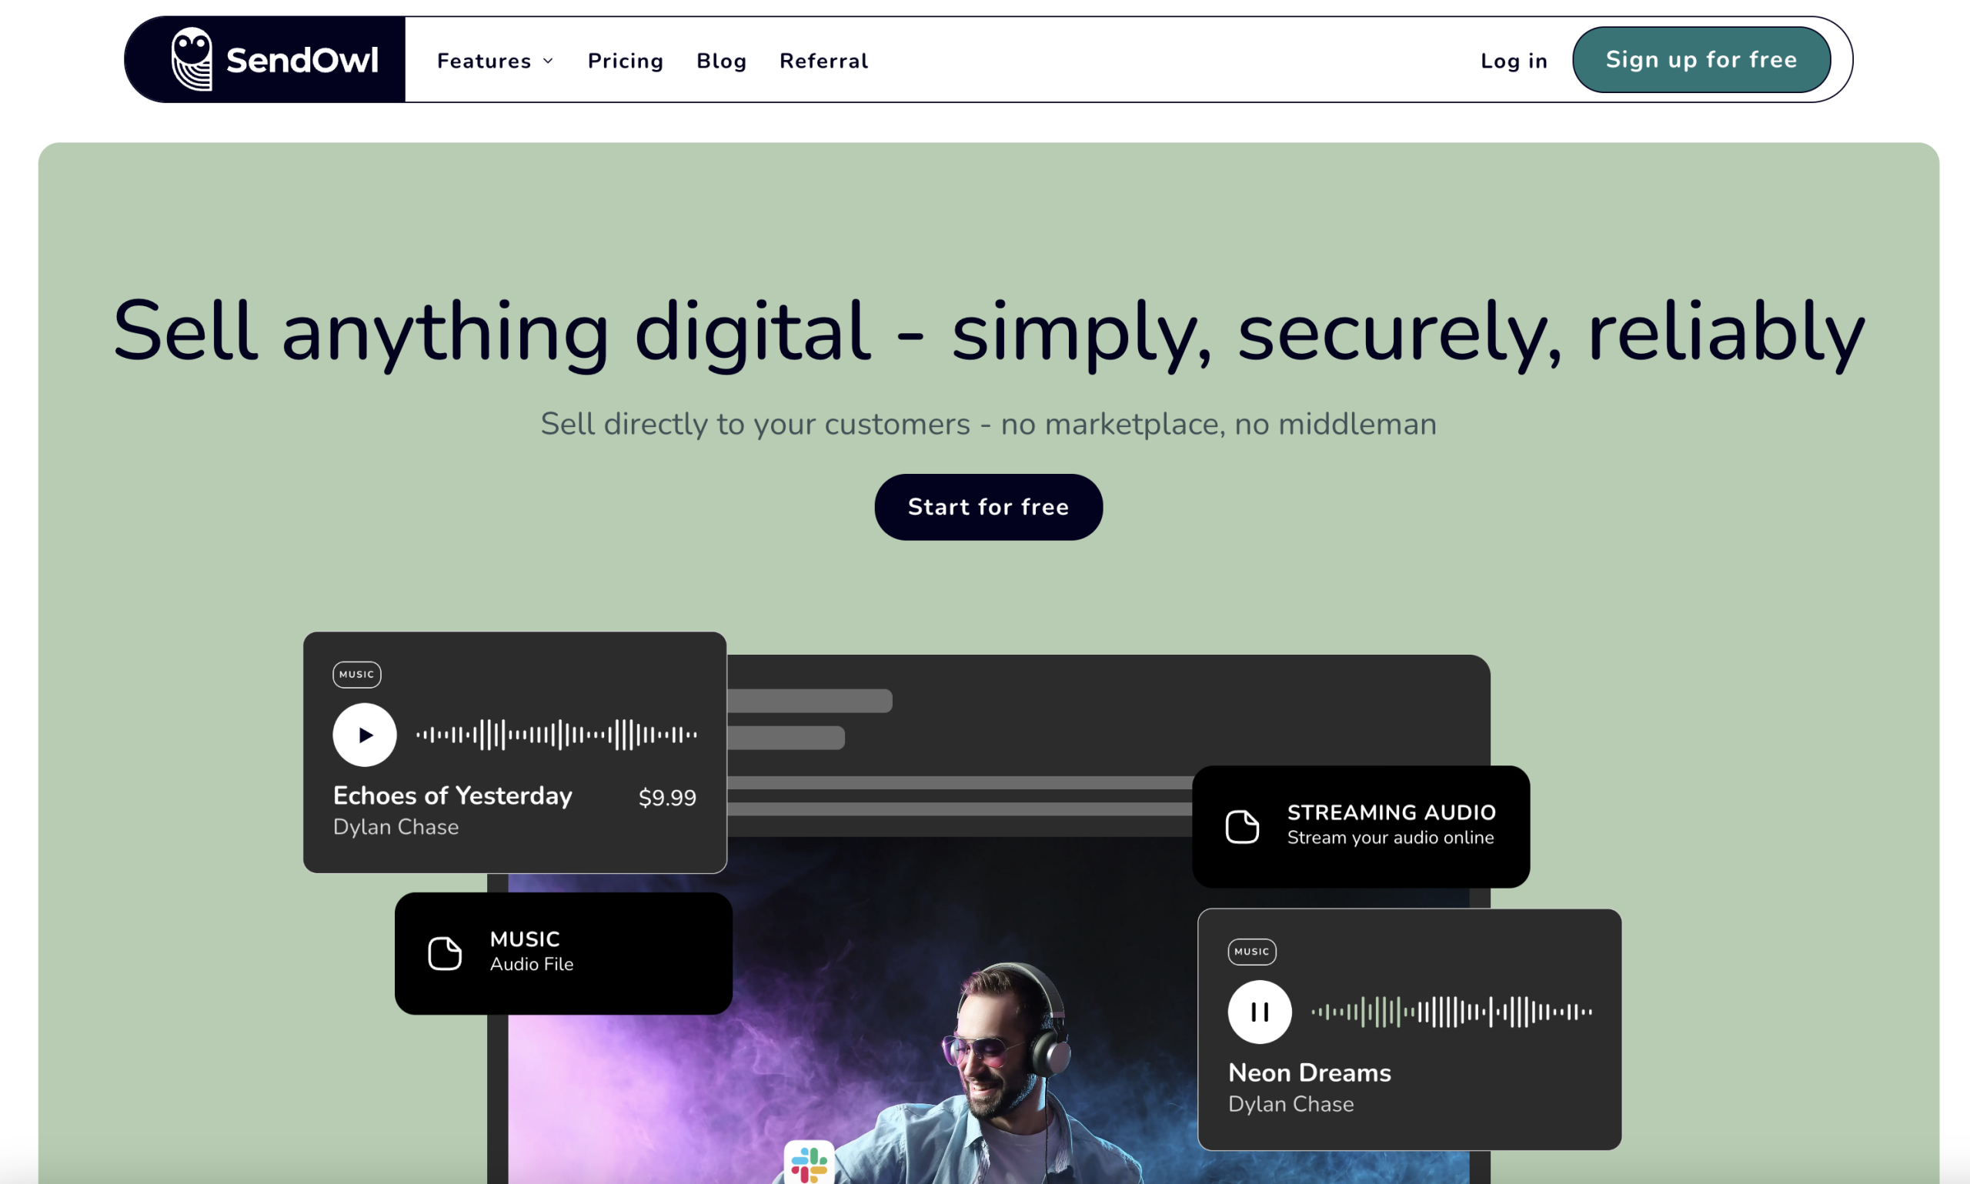Click the Log in link
1970x1184 pixels.
point(1514,61)
